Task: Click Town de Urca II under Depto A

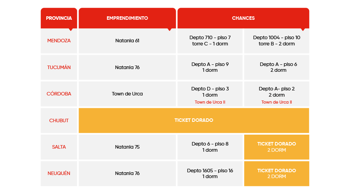Action: [x=276, y=102]
